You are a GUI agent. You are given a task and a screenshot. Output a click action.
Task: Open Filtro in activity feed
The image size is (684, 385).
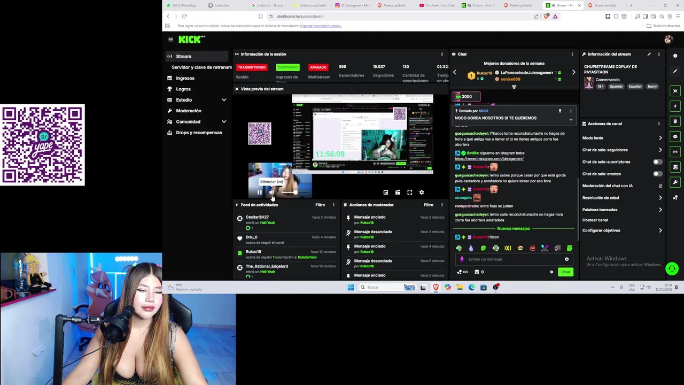coord(320,205)
